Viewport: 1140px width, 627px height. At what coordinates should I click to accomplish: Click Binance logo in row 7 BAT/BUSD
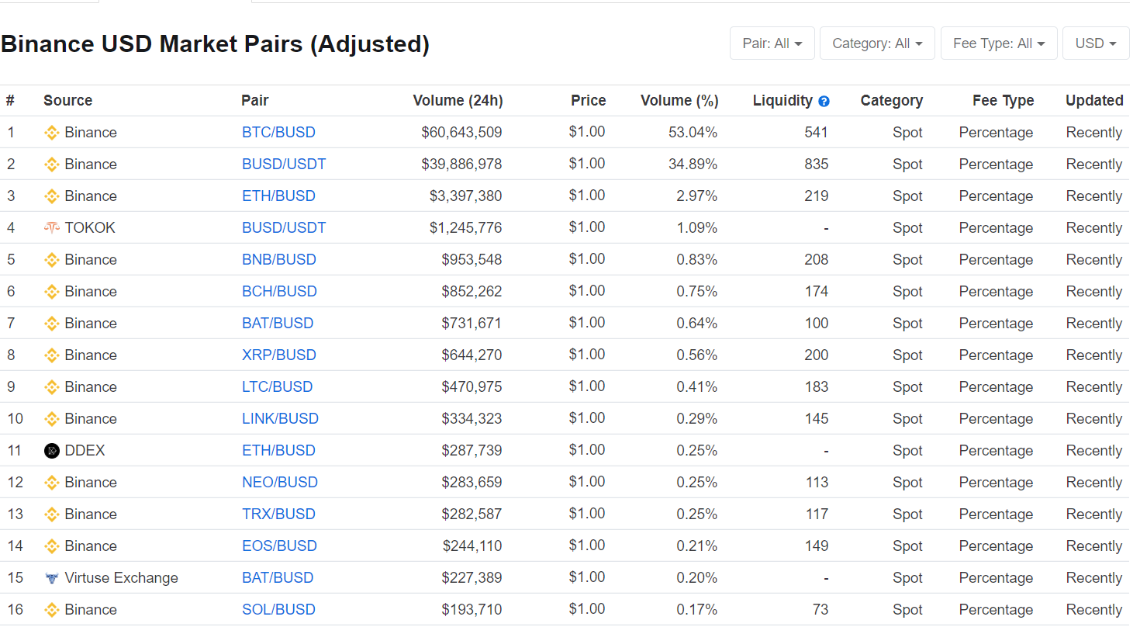tap(52, 324)
